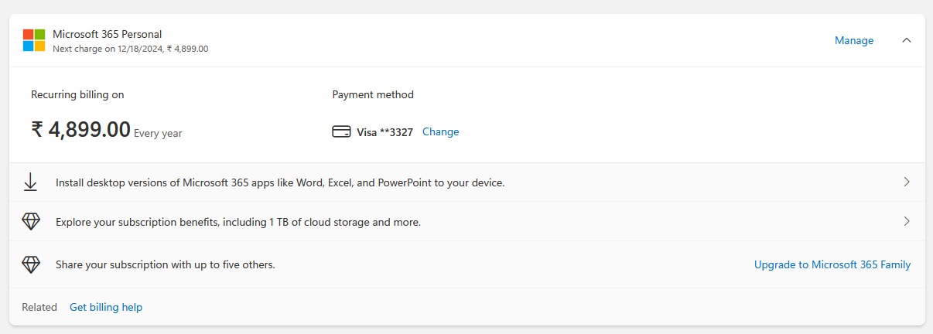Click the Share your subscription text
This screenshot has width=933, height=334.
click(x=166, y=264)
